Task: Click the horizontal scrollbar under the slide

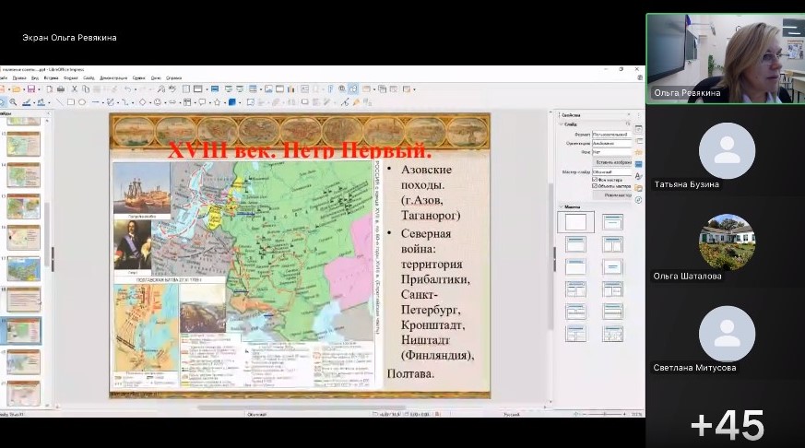Action: 302,407
